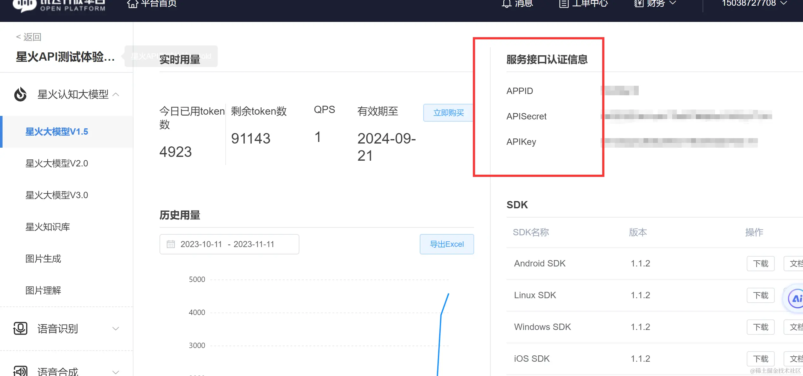The image size is (803, 376).
Task: Expand the 语音识别 section
Action: pos(116,329)
